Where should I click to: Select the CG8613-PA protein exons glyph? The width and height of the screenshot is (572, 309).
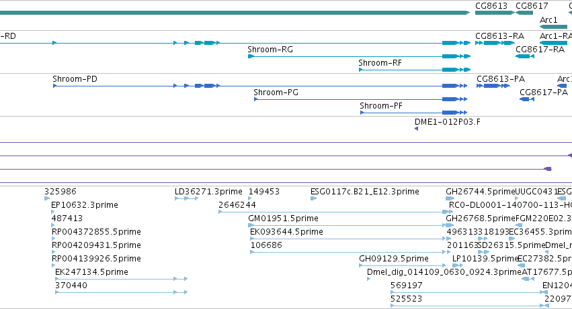pyautogui.click(x=493, y=86)
